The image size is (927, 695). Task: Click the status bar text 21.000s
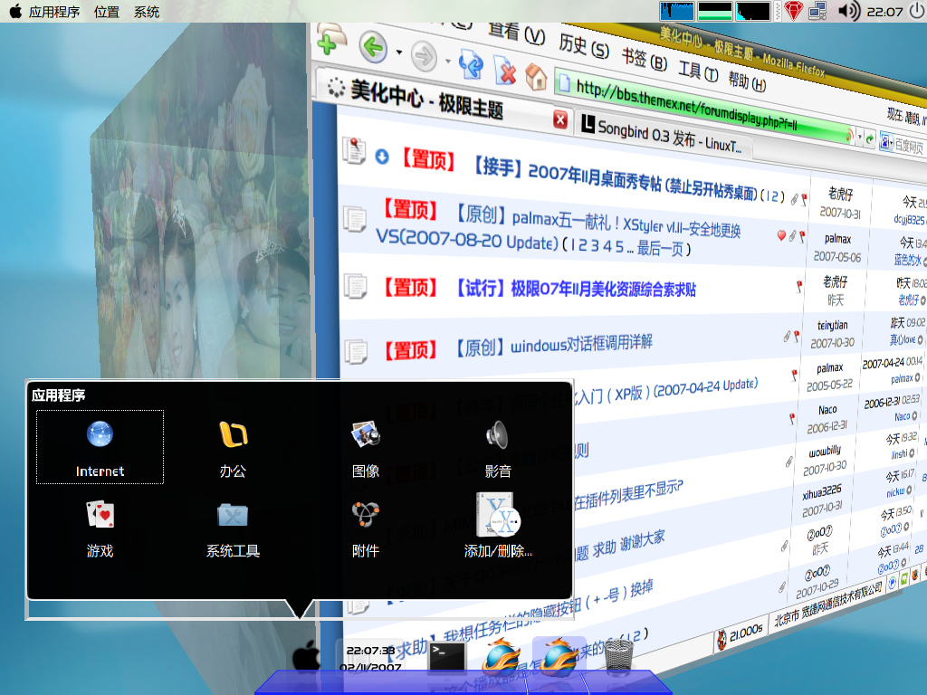[746, 633]
